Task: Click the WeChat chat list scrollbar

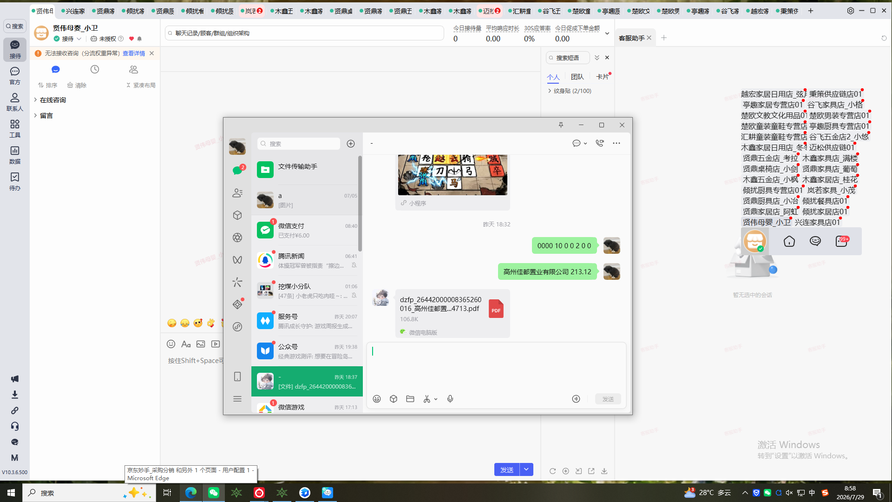Action: click(360, 203)
